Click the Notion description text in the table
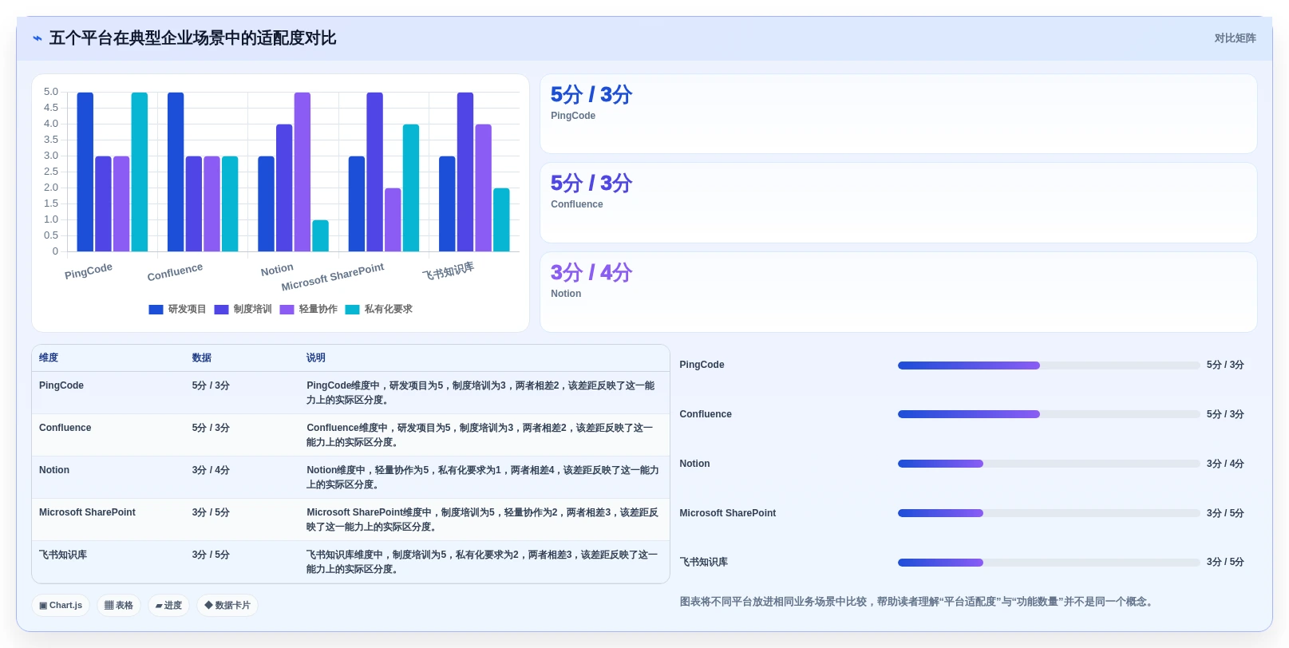The image size is (1289, 648). pyautogui.click(x=483, y=477)
